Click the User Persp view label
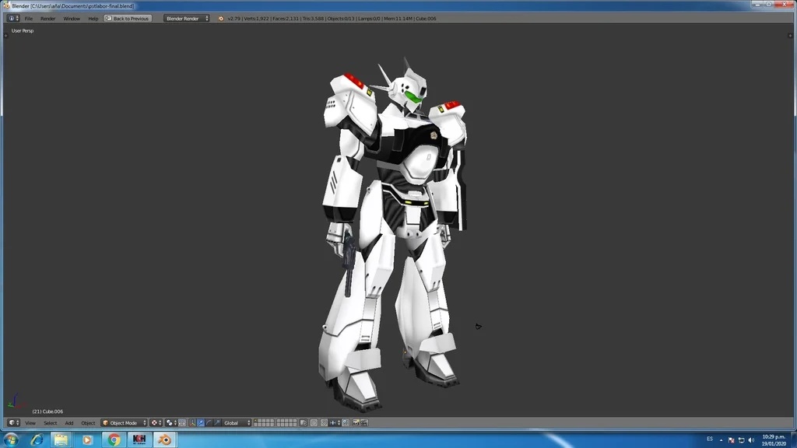The height and width of the screenshot is (448, 797). [x=23, y=30]
